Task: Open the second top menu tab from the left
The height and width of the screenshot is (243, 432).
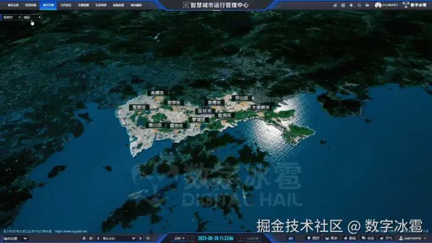Action: 30,5
